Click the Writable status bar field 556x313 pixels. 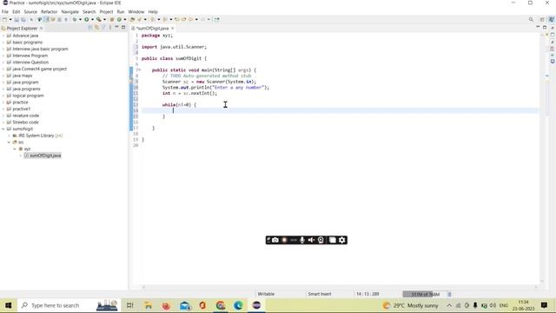tap(266, 294)
